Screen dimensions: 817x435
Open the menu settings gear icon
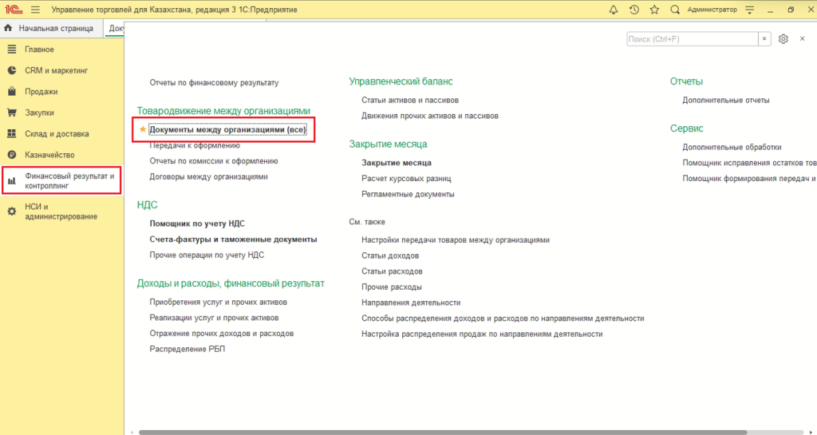click(x=783, y=39)
